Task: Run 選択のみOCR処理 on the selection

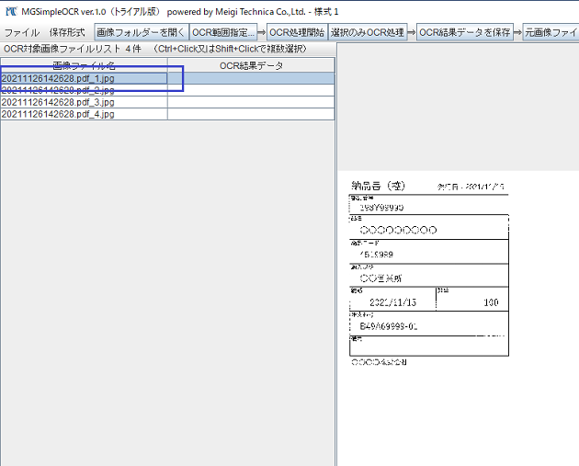Action: [x=367, y=32]
